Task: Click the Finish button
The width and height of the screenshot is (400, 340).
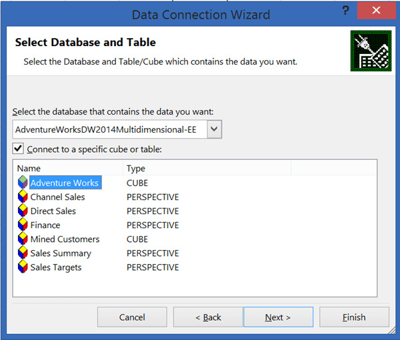Action: click(354, 317)
